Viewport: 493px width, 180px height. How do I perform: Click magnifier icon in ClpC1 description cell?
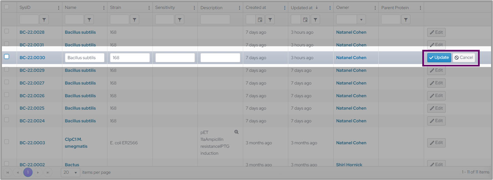click(236, 132)
